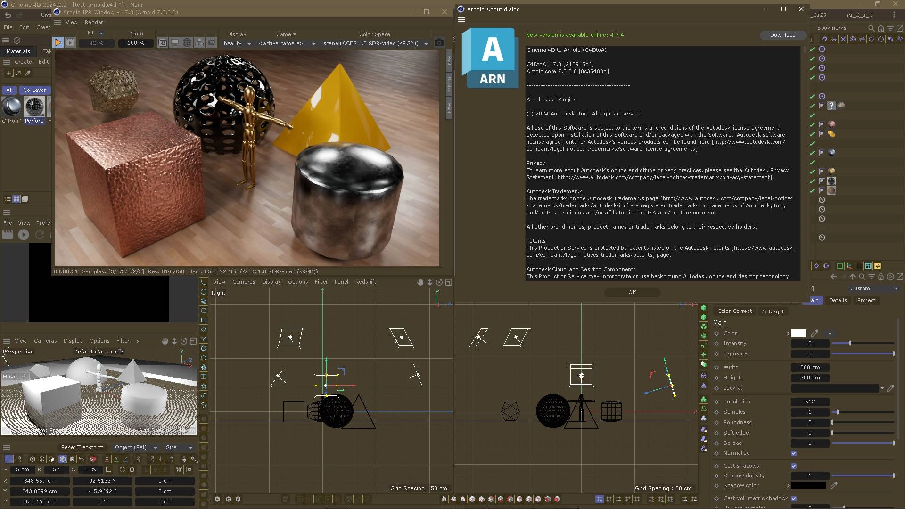Click OK in Arnold About dialog
The image size is (905, 509).
(632, 293)
